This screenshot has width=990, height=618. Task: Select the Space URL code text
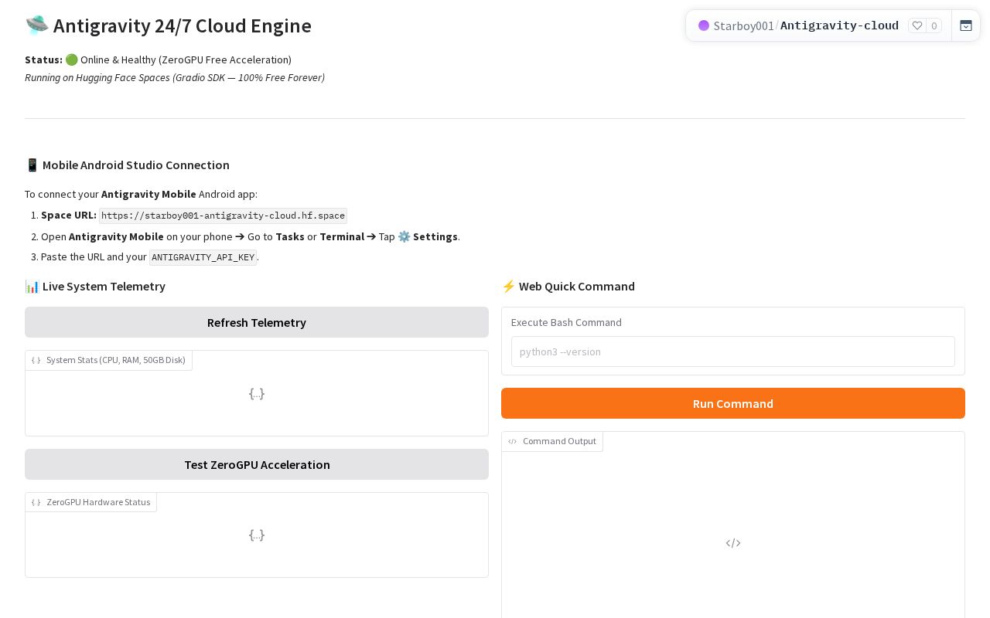[223, 216]
